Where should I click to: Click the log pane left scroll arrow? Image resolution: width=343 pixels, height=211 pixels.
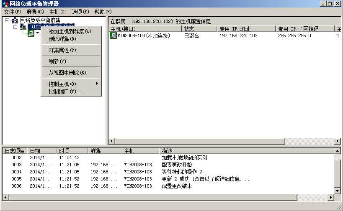click(5, 198)
